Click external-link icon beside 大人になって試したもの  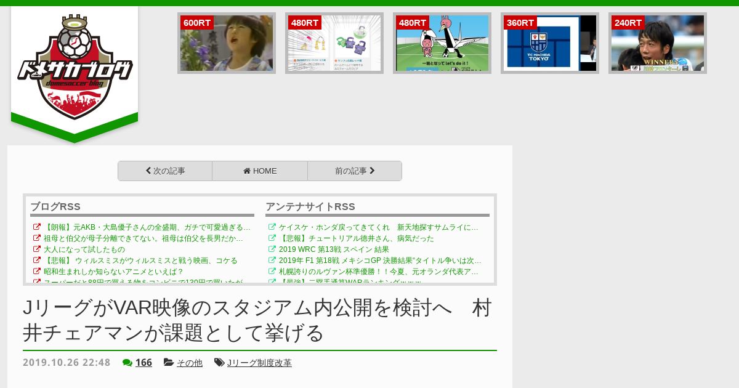point(37,249)
